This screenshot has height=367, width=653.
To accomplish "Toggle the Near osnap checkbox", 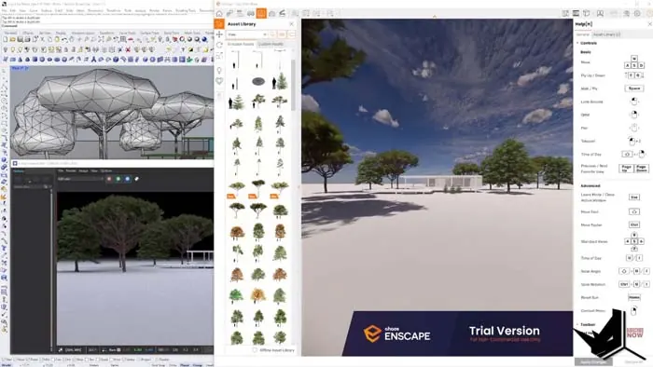I will click(16, 360).
